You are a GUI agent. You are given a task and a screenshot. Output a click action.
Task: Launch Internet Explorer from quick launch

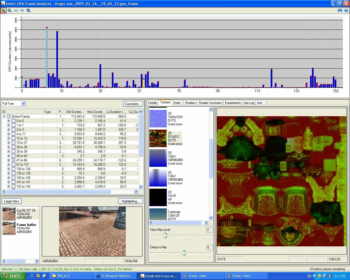32,276
